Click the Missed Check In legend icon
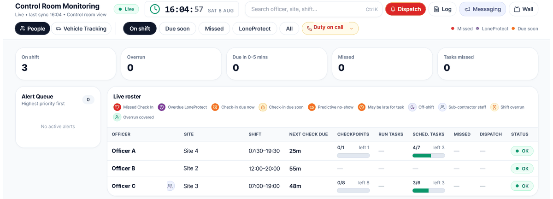 tap(117, 107)
